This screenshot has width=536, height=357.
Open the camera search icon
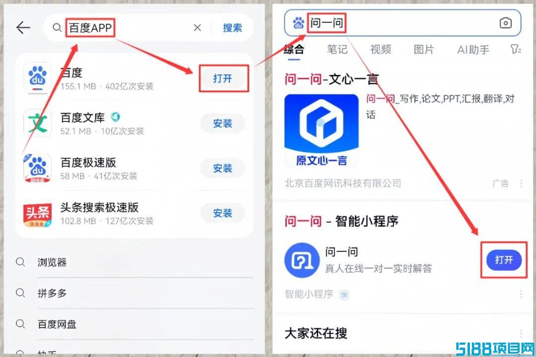(506, 23)
